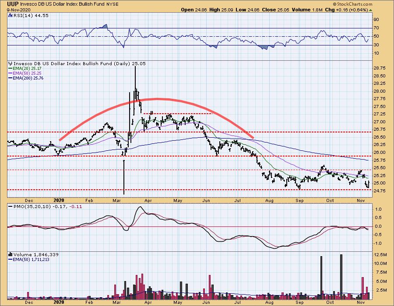394x306 pixels.
Task: Click the Volume 1,846,339 label
Action: coord(36,254)
